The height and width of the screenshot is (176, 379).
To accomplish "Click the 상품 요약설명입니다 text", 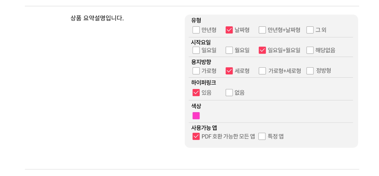I will pyautogui.click(x=97, y=18).
